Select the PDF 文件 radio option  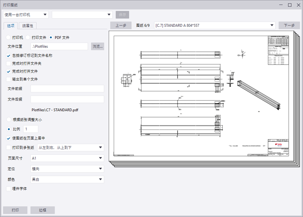[51, 37]
